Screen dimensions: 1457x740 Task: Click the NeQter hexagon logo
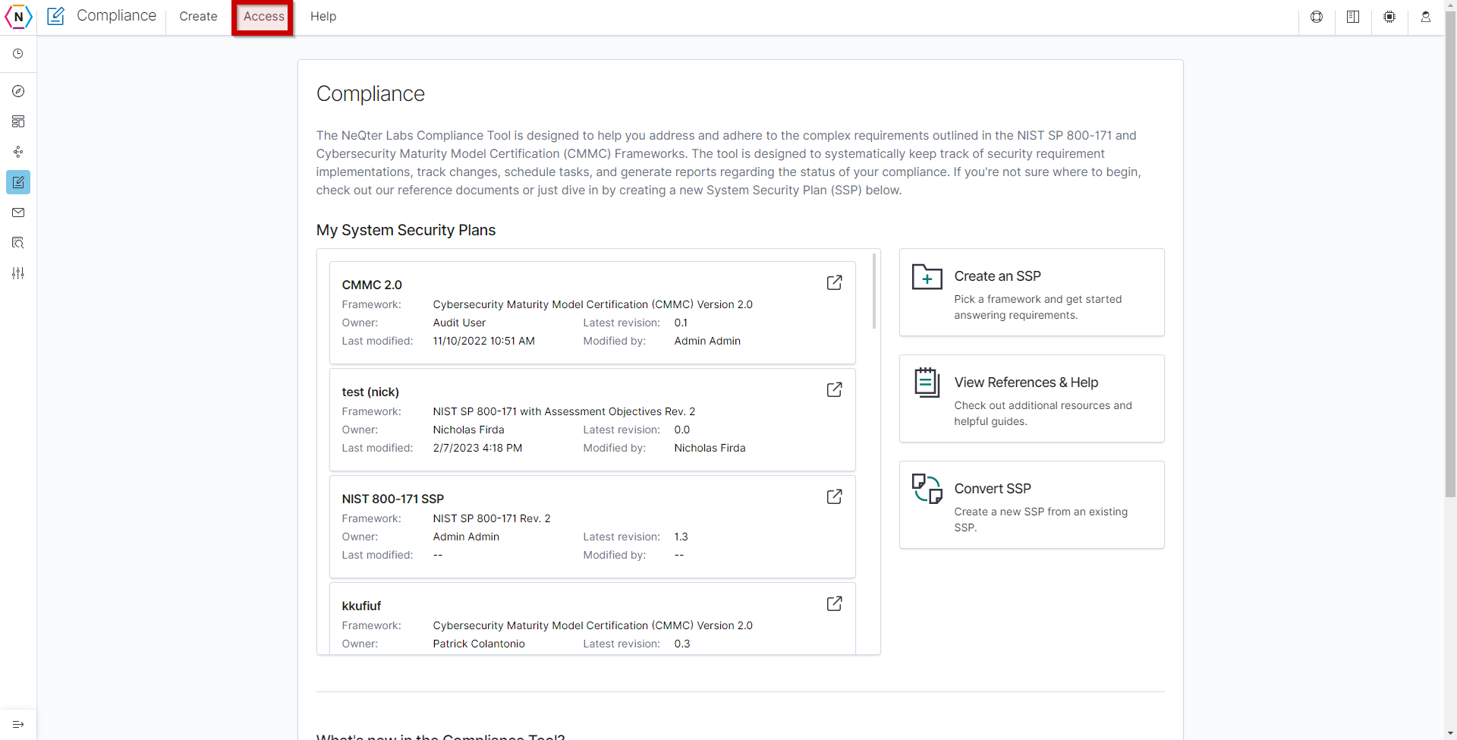tap(18, 17)
